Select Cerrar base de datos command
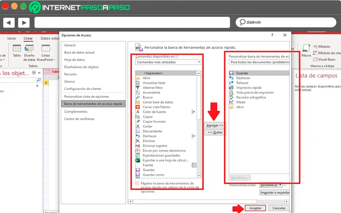The height and width of the screenshot is (213, 341). click(166, 102)
